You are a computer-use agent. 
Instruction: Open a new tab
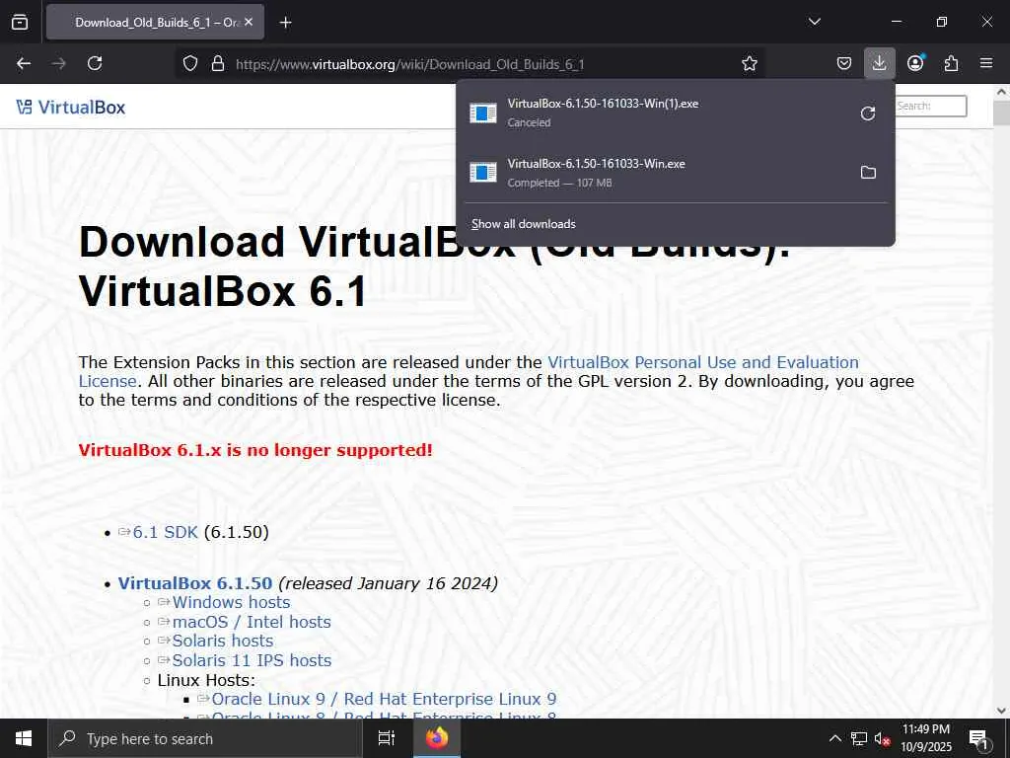(285, 23)
